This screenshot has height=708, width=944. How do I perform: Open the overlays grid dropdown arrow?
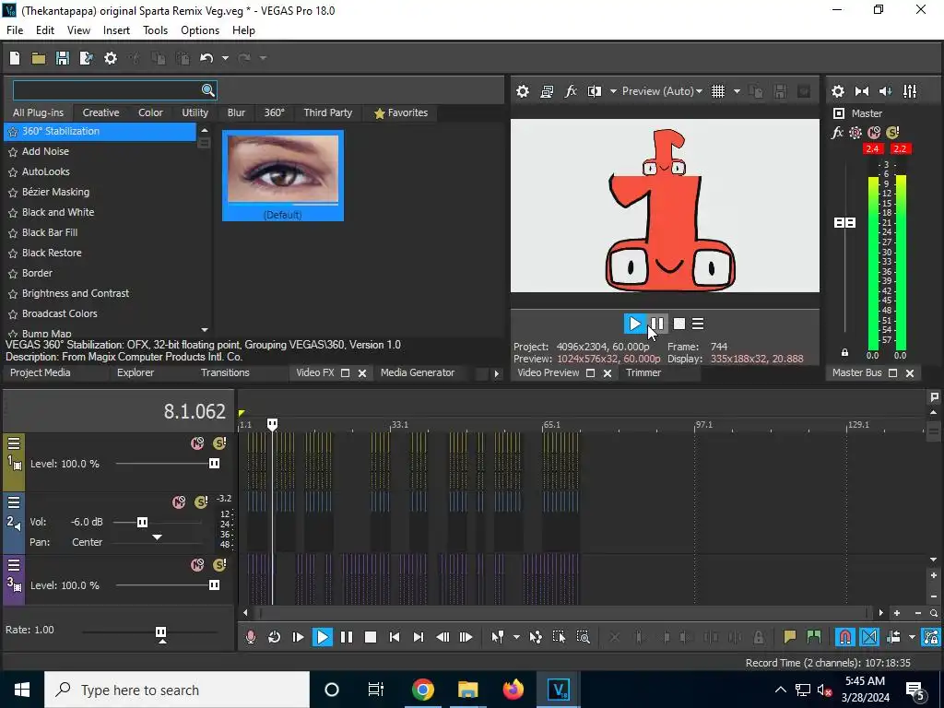coord(737,91)
